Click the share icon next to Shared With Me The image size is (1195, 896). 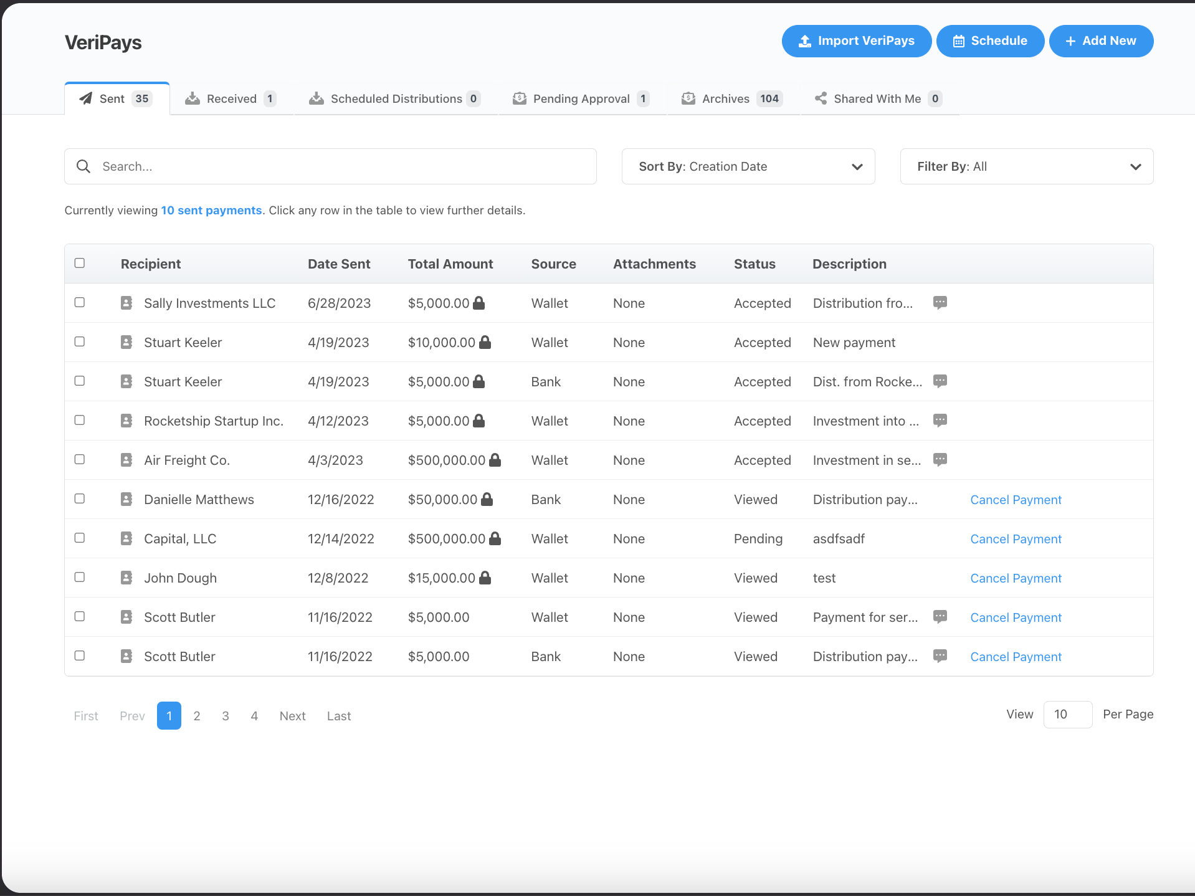tap(820, 98)
